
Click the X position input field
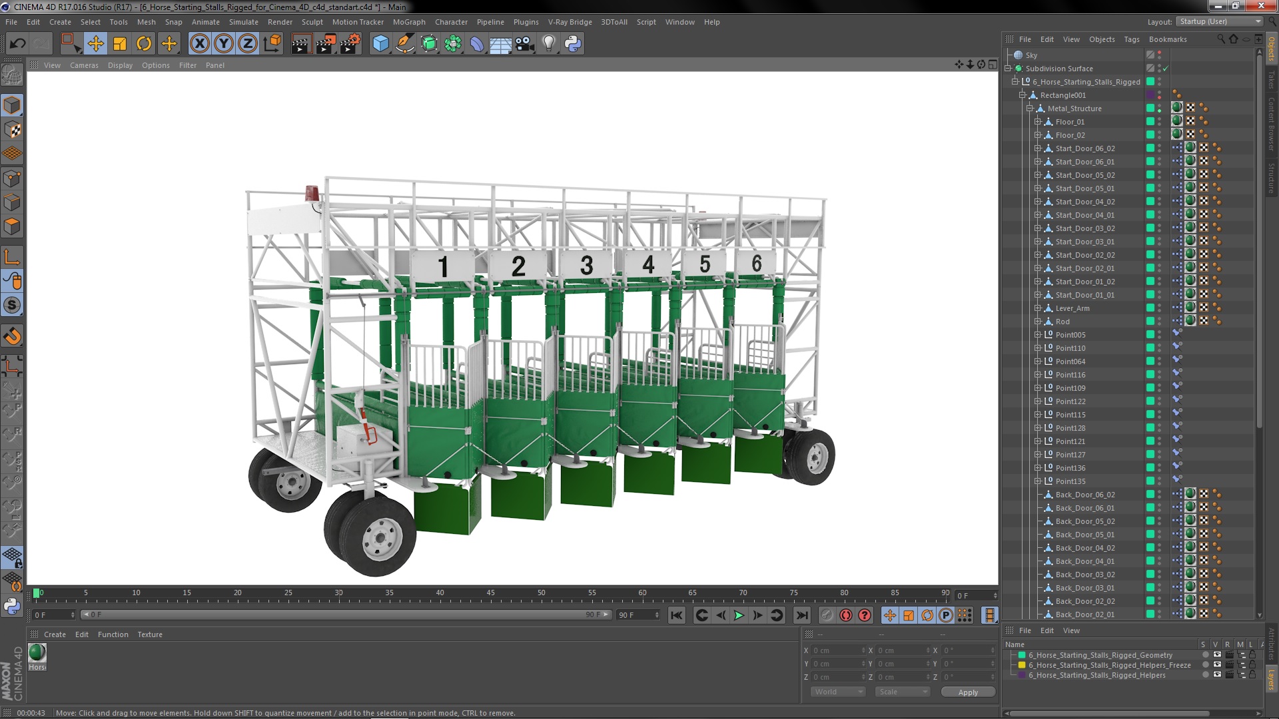pos(838,650)
